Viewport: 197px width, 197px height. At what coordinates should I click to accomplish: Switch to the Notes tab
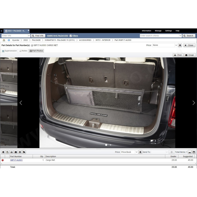pyautogui.click(x=23, y=51)
